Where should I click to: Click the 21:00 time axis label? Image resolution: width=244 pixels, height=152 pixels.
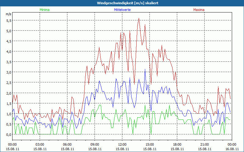pyautogui.click(x=204, y=145)
